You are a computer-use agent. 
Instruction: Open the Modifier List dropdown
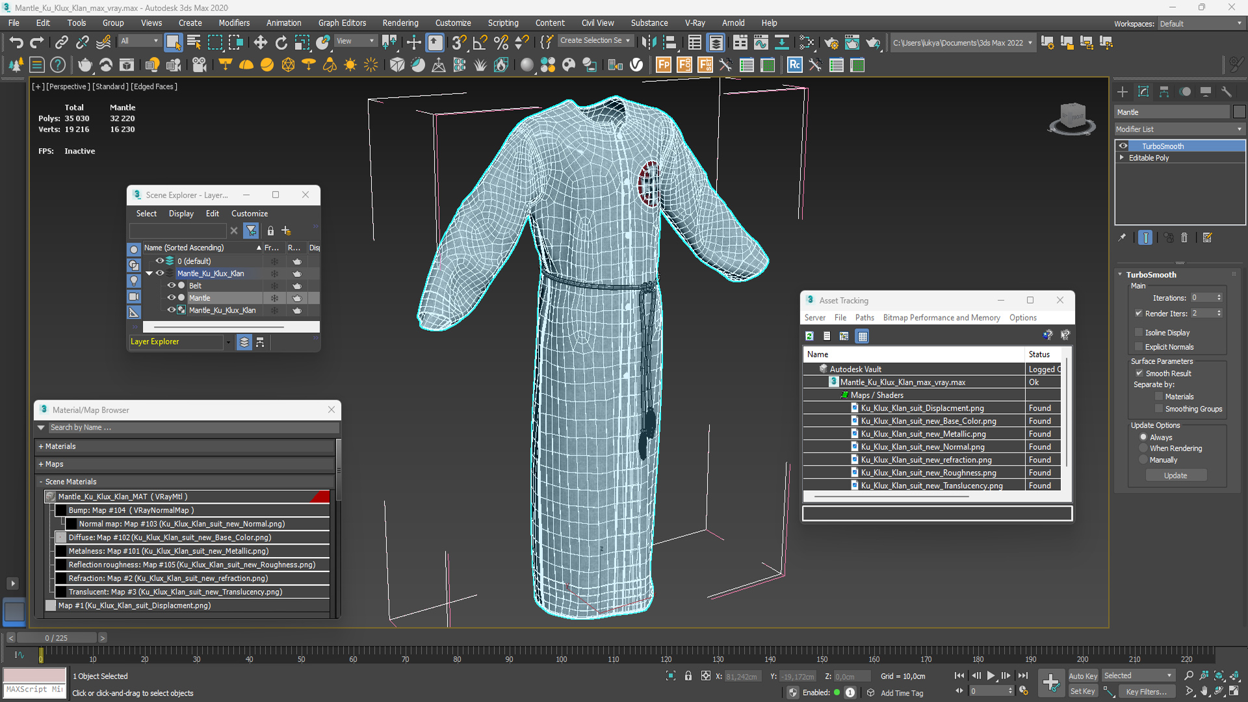point(1180,129)
